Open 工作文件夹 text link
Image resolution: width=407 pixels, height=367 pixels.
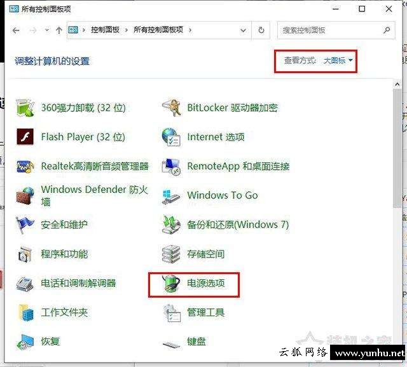point(64,312)
